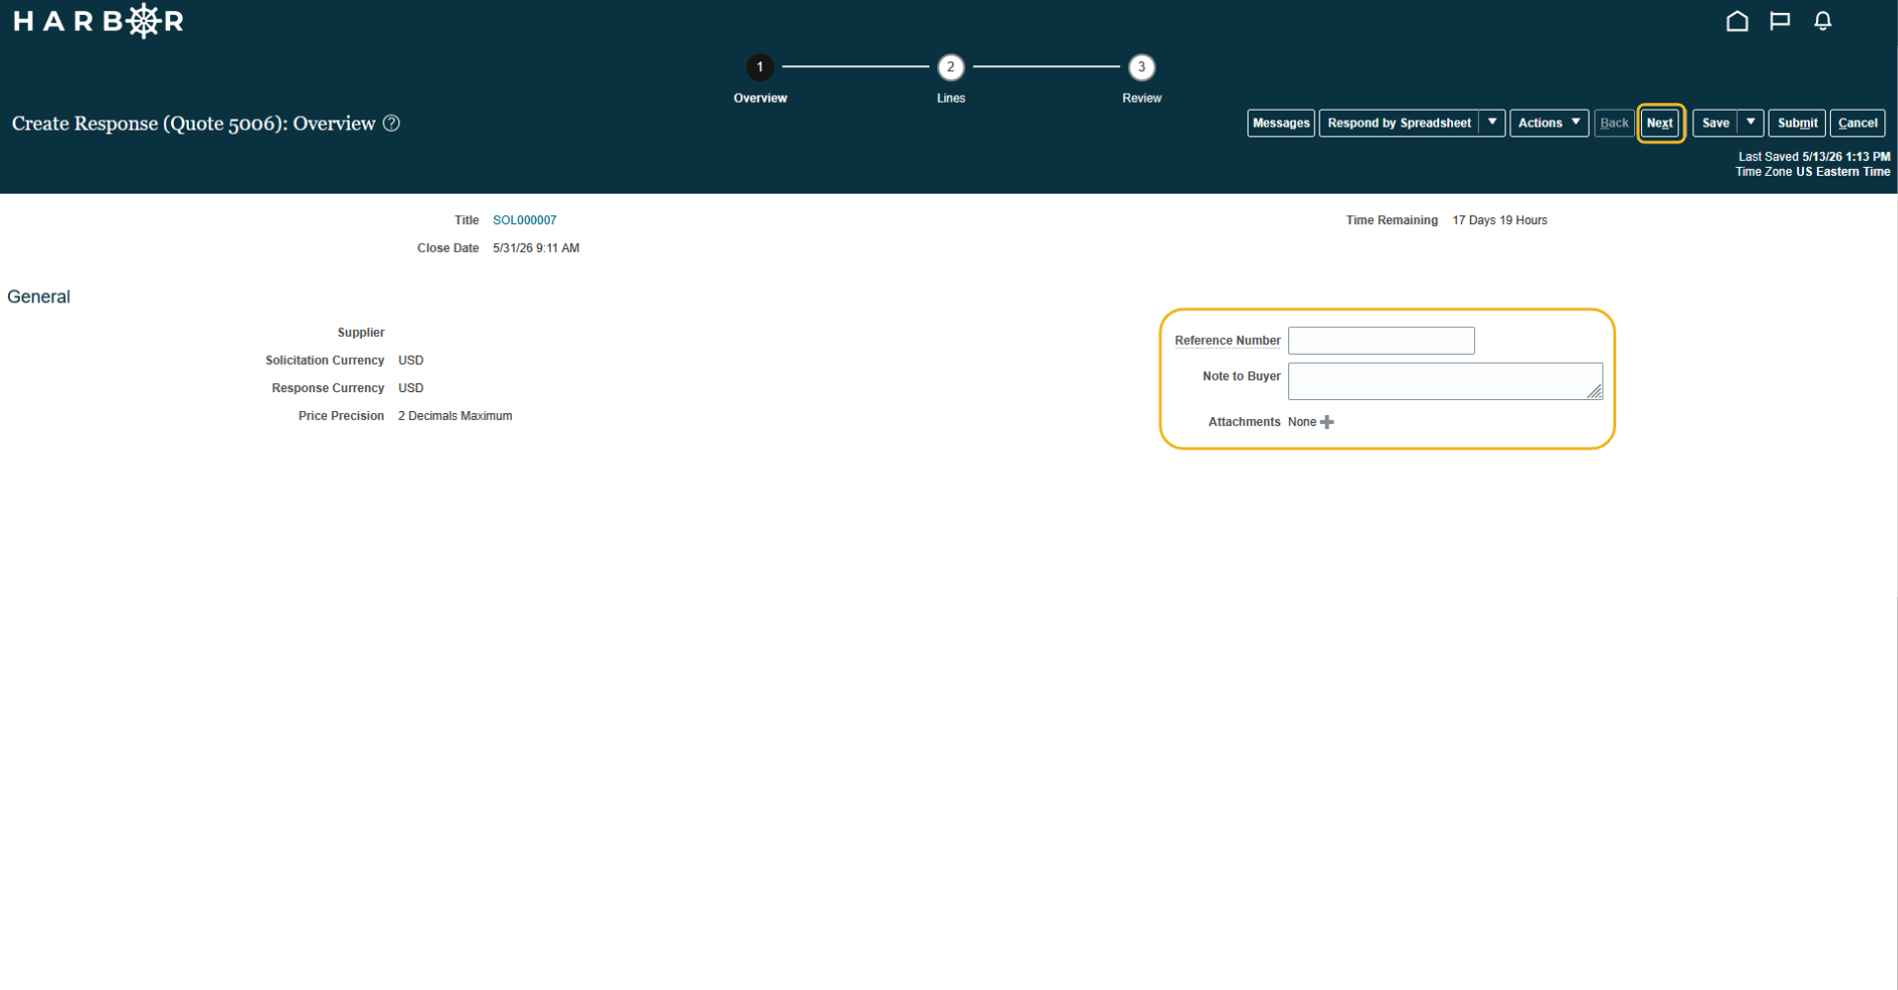Jump to the Overview step
This screenshot has height=990, width=1898.
pyautogui.click(x=759, y=67)
